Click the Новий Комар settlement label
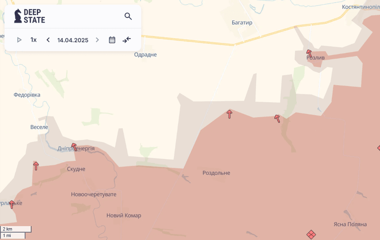 [x=124, y=215]
